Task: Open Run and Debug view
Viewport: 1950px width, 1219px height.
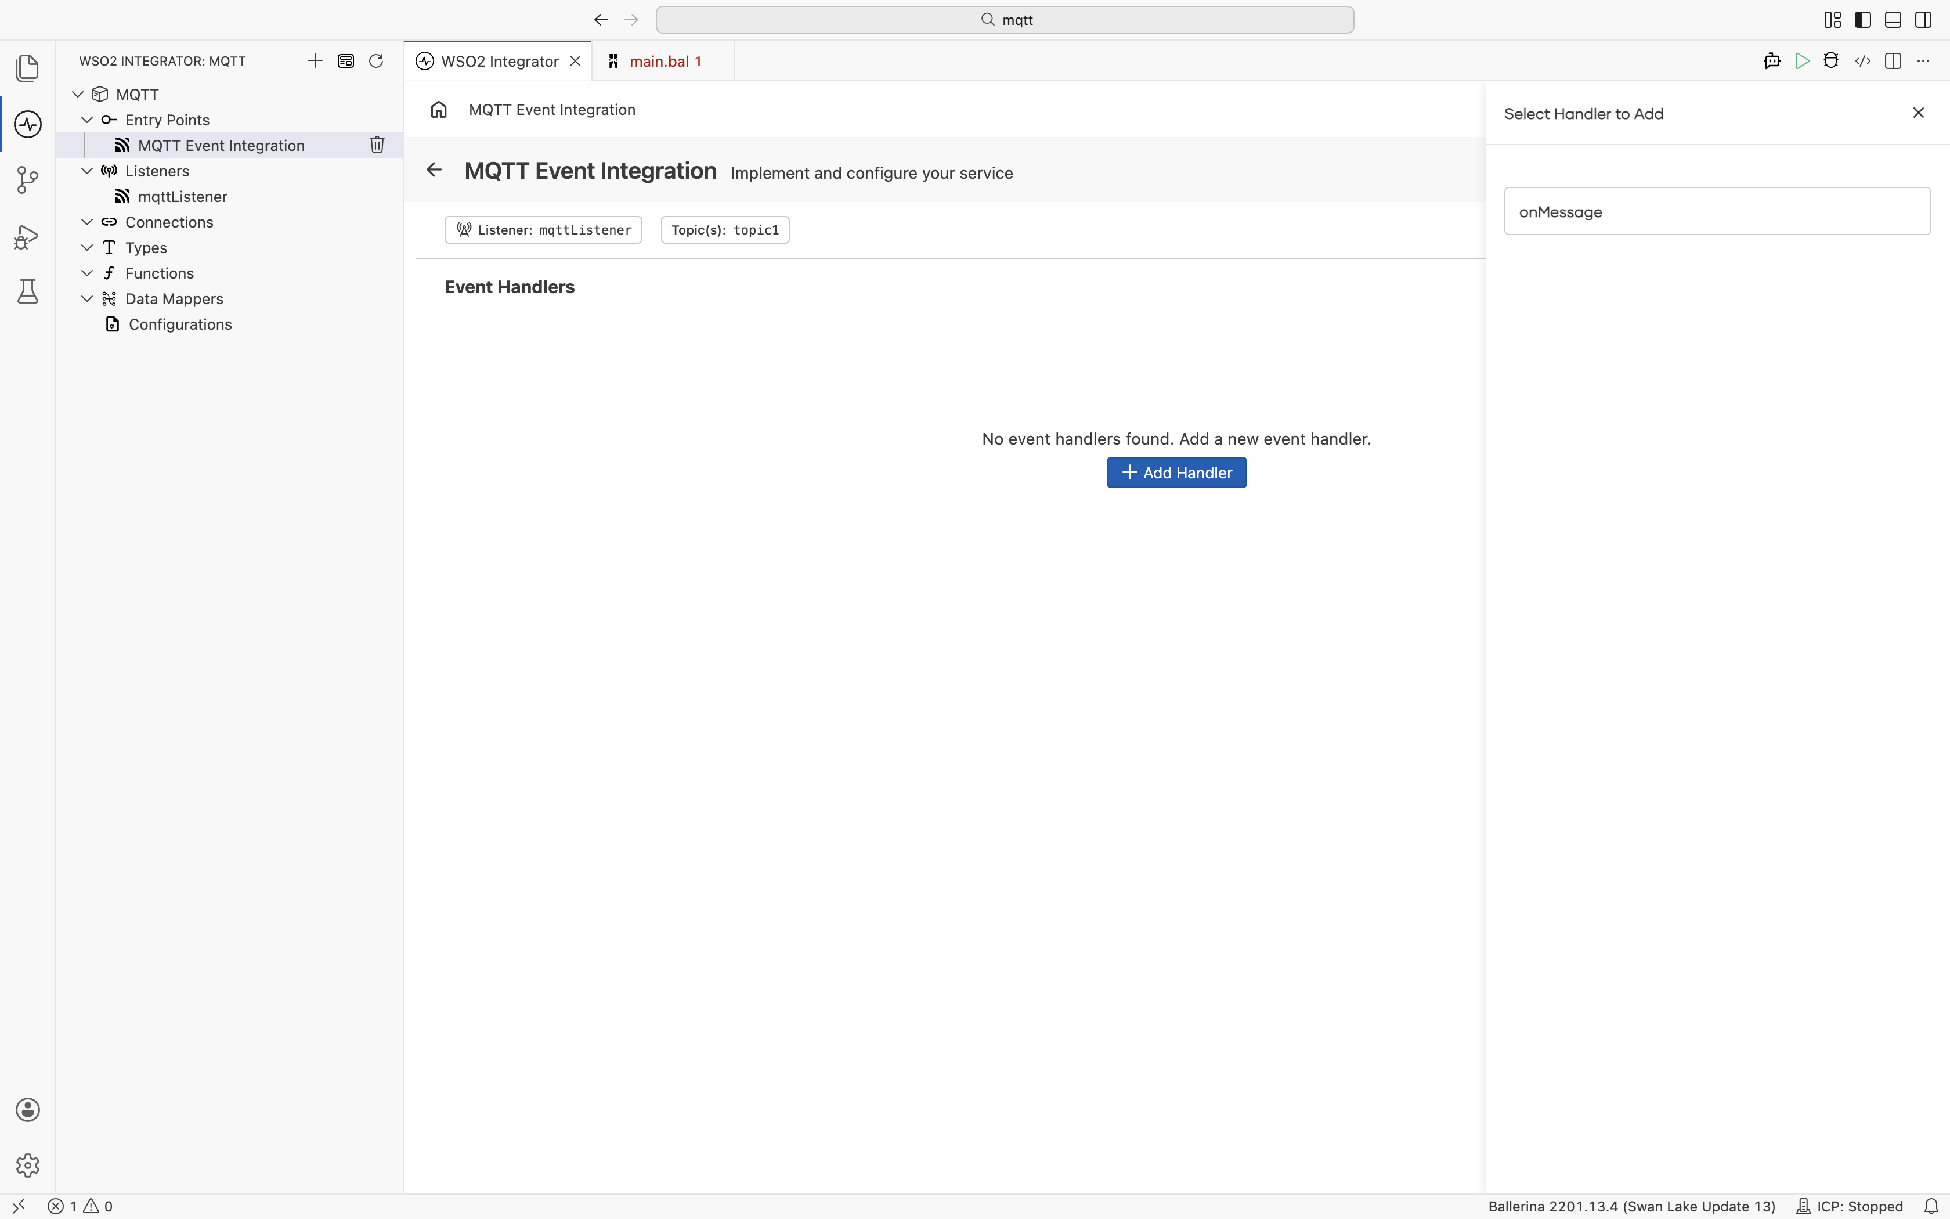Action: (x=27, y=236)
